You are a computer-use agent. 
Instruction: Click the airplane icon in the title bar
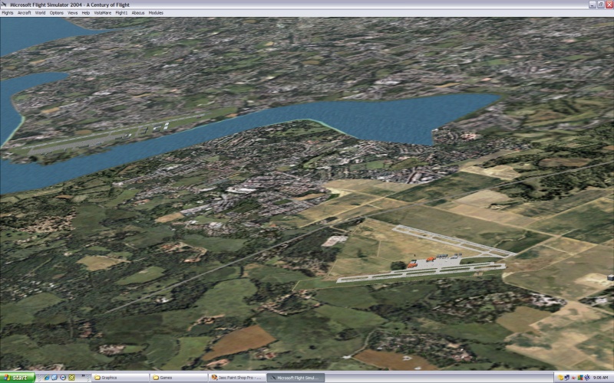point(4,5)
